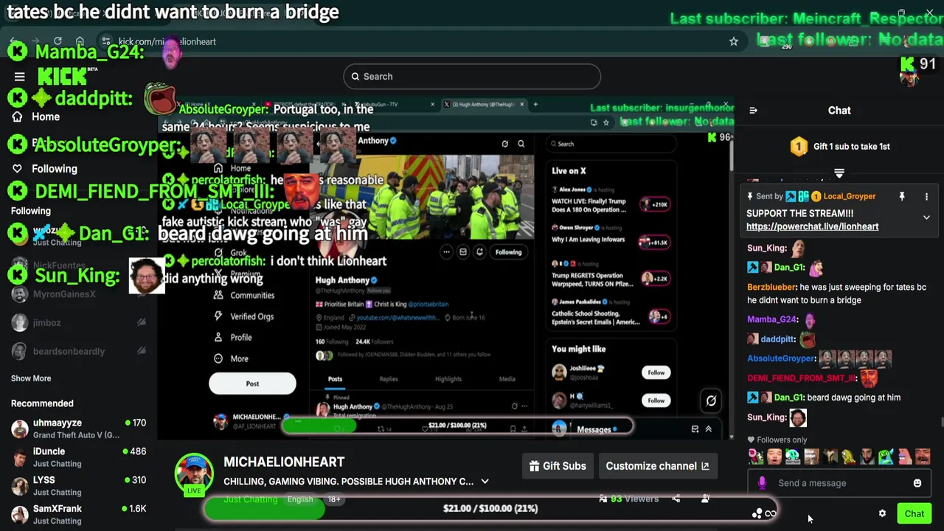Click the green KICK logo
The width and height of the screenshot is (944, 531).
click(x=62, y=76)
